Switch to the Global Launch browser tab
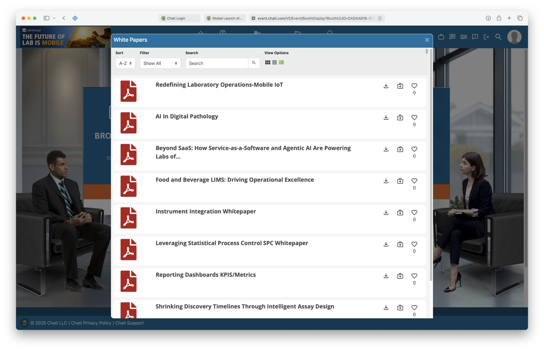The width and height of the screenshot is (544, 351). (224, 18)
